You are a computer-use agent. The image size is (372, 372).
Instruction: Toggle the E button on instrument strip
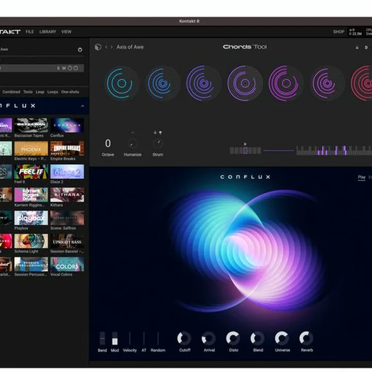(58, 68)
